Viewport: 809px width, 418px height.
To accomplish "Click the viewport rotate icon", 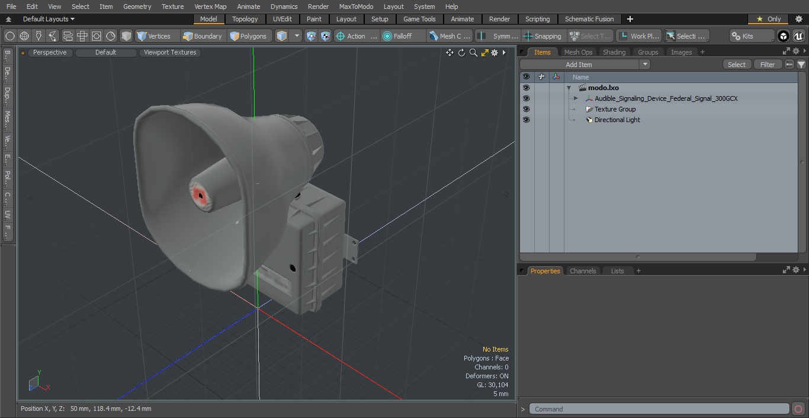I will (x=461, y=53).
